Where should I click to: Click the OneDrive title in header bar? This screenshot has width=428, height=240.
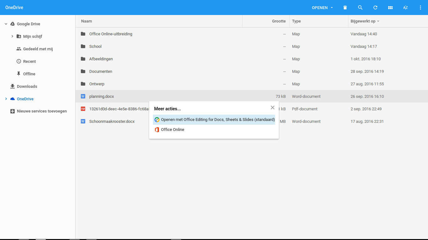14,7
